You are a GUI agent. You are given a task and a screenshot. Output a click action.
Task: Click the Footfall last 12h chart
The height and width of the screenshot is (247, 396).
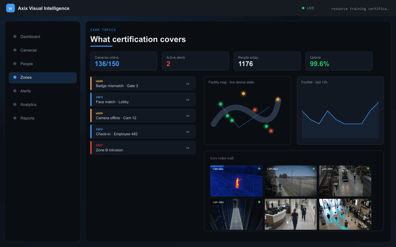pos(340,111)
